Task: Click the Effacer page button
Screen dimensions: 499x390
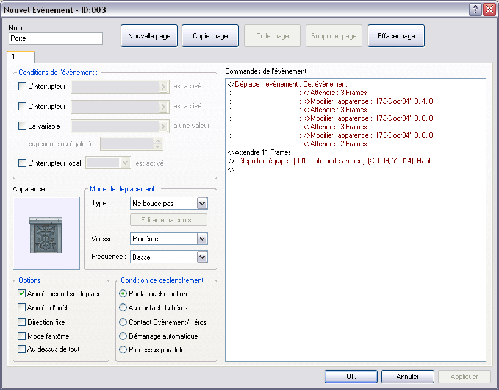Action: (396, 35)
